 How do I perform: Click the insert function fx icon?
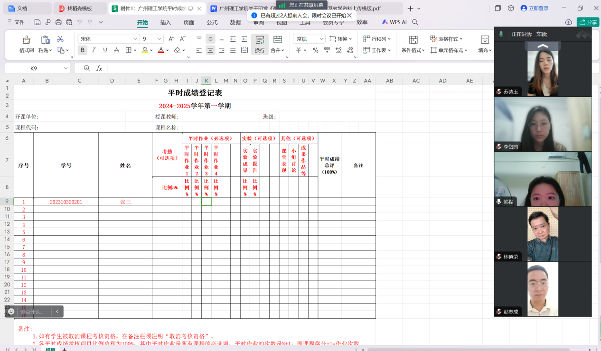(x=99, y=68)
